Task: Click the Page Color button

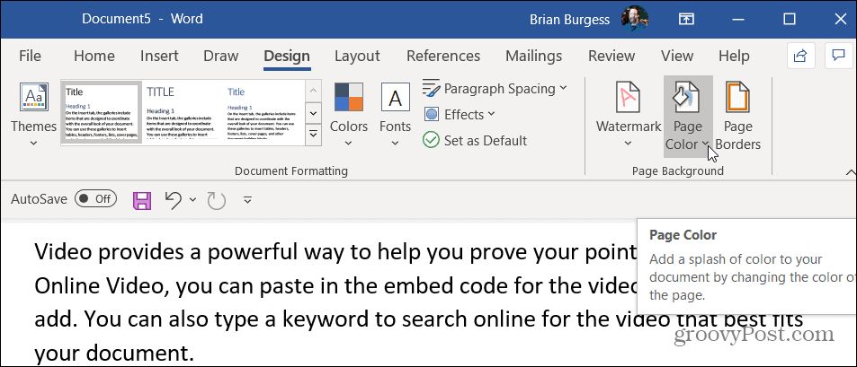Action: [688, 115]
